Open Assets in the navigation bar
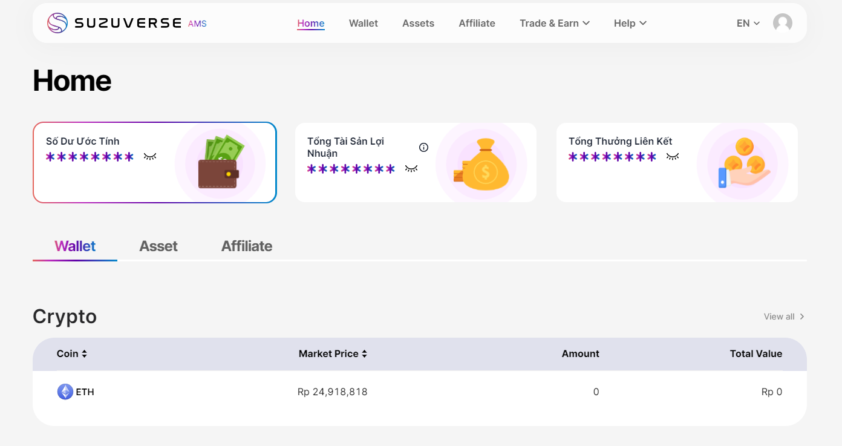This screenshot has width=842, height=446. [418, 23]
